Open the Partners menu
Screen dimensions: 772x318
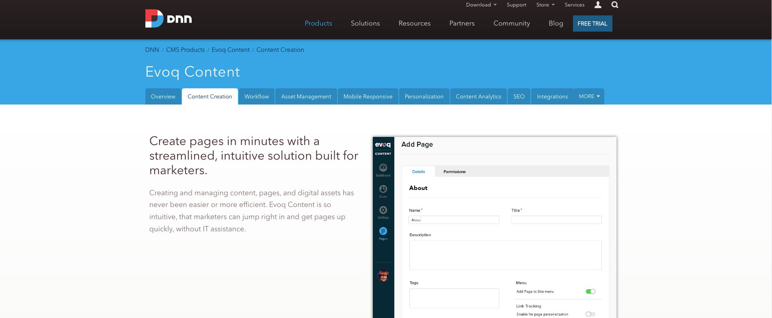click(x=462, y=23)
